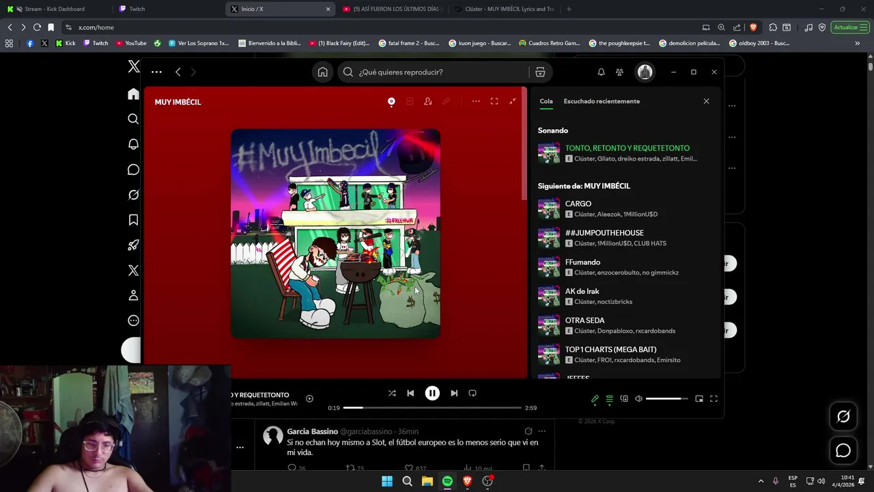Open X bookmarks in sidebar
This screenshot has height=492, width=874.
tap(133, 220)
